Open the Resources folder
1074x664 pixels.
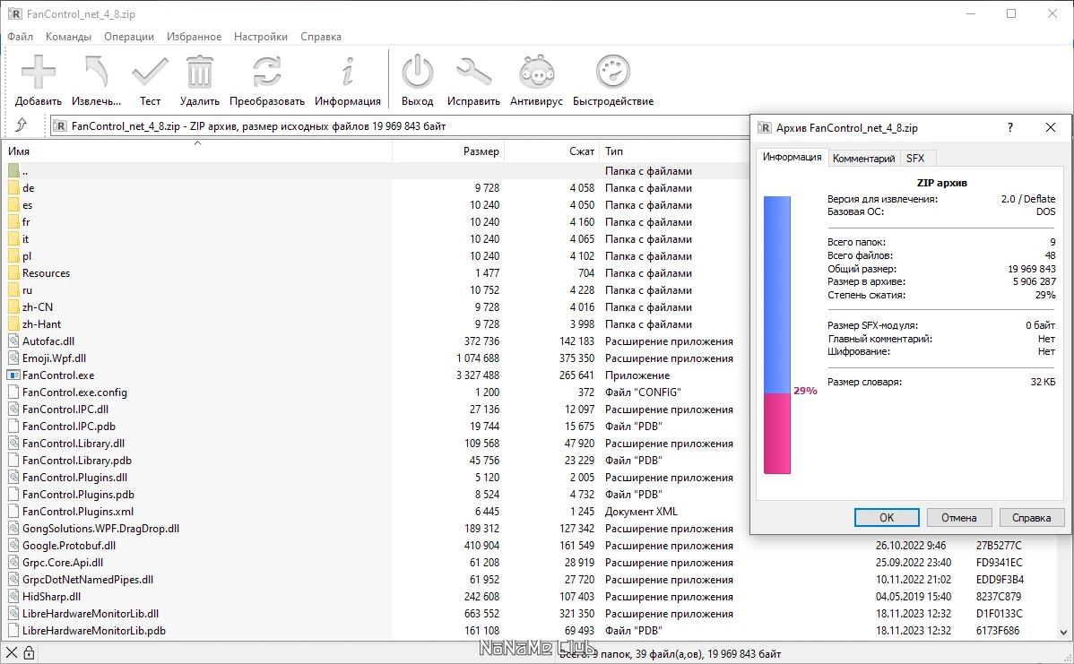tap(46, 273)
